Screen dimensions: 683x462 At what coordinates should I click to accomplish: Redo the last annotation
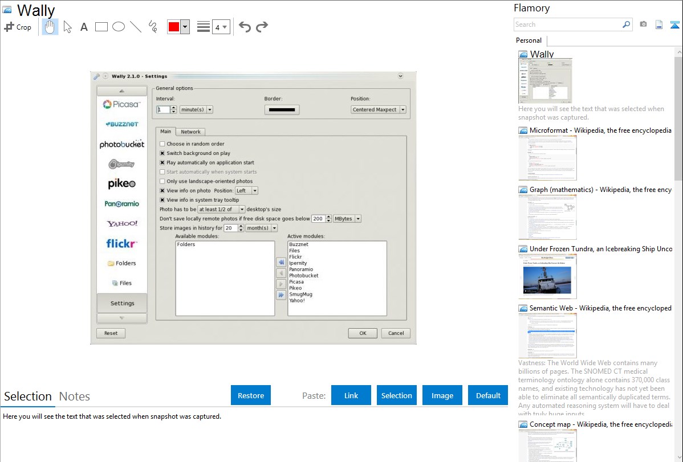pyautogui.click(x=262, y=27)
